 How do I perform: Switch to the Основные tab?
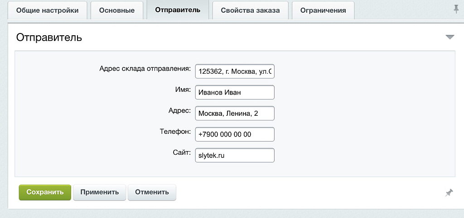117,10
